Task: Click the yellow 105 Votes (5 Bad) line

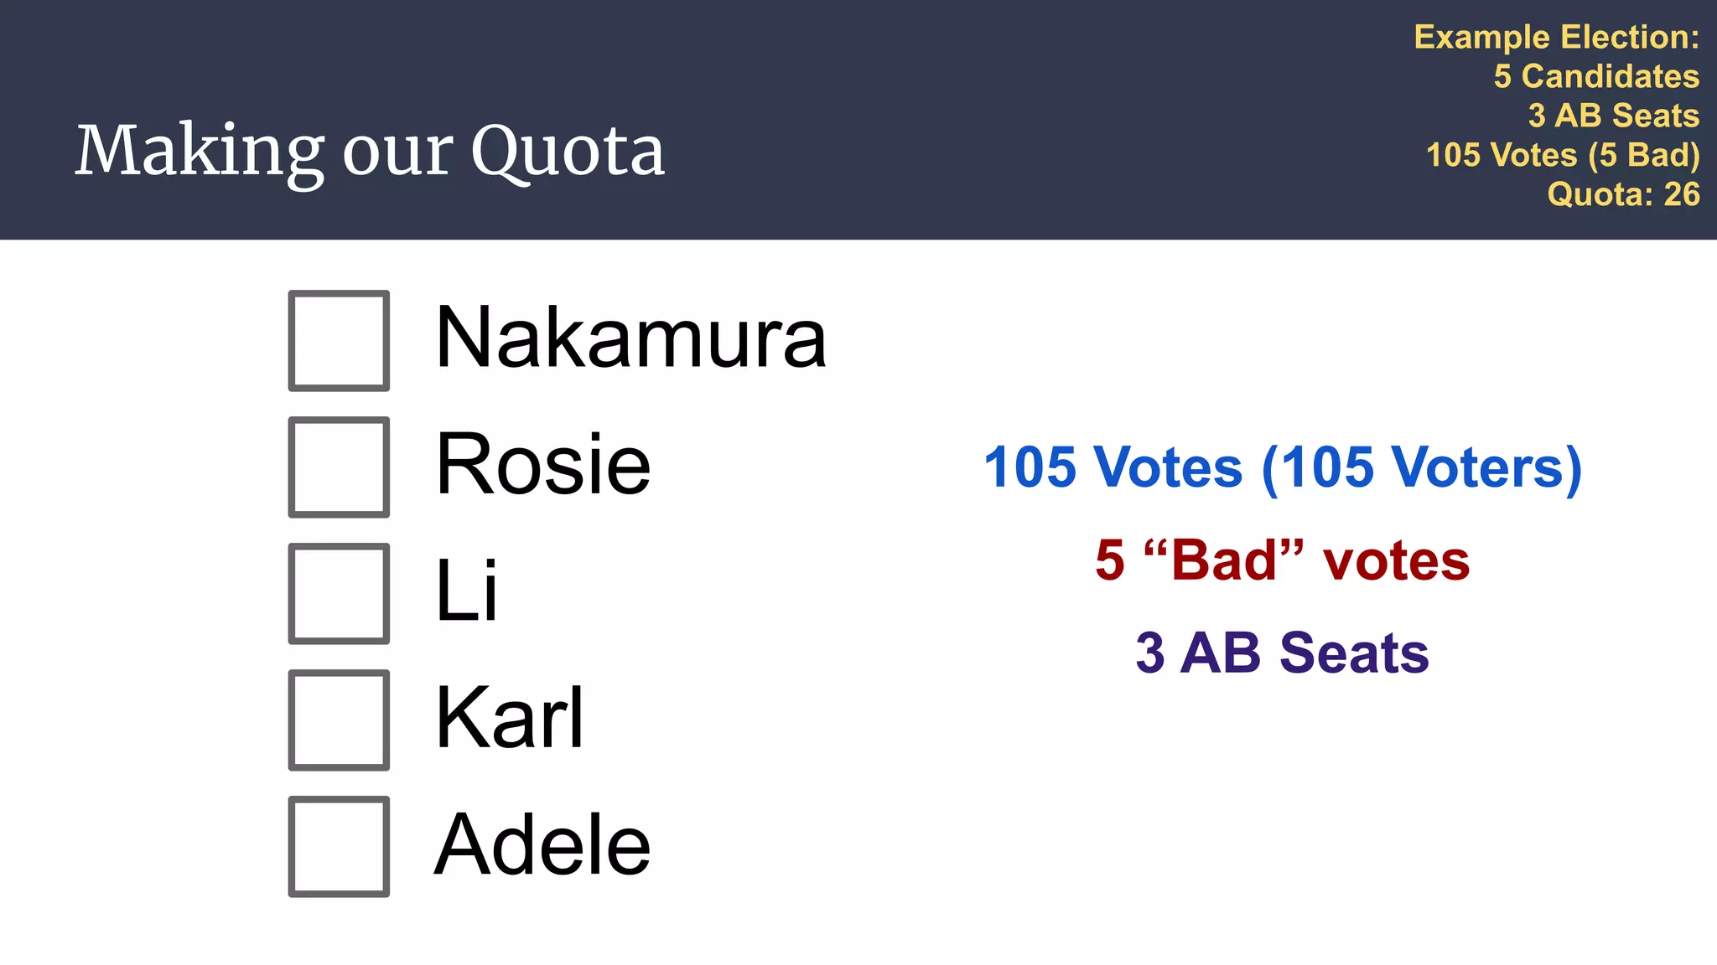Action: coord(1564,155)
